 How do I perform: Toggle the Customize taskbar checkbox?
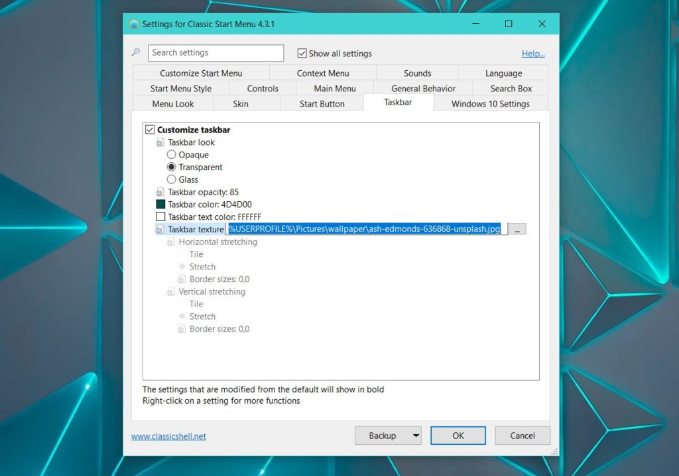150,129
